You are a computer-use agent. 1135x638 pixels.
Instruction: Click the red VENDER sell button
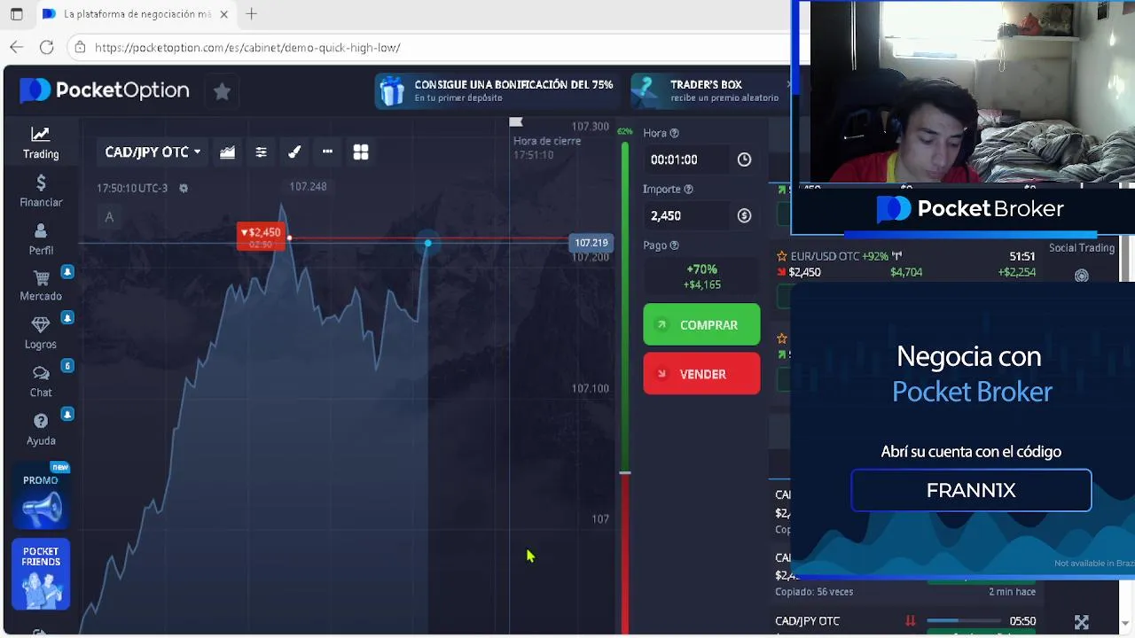pos(701,373)
